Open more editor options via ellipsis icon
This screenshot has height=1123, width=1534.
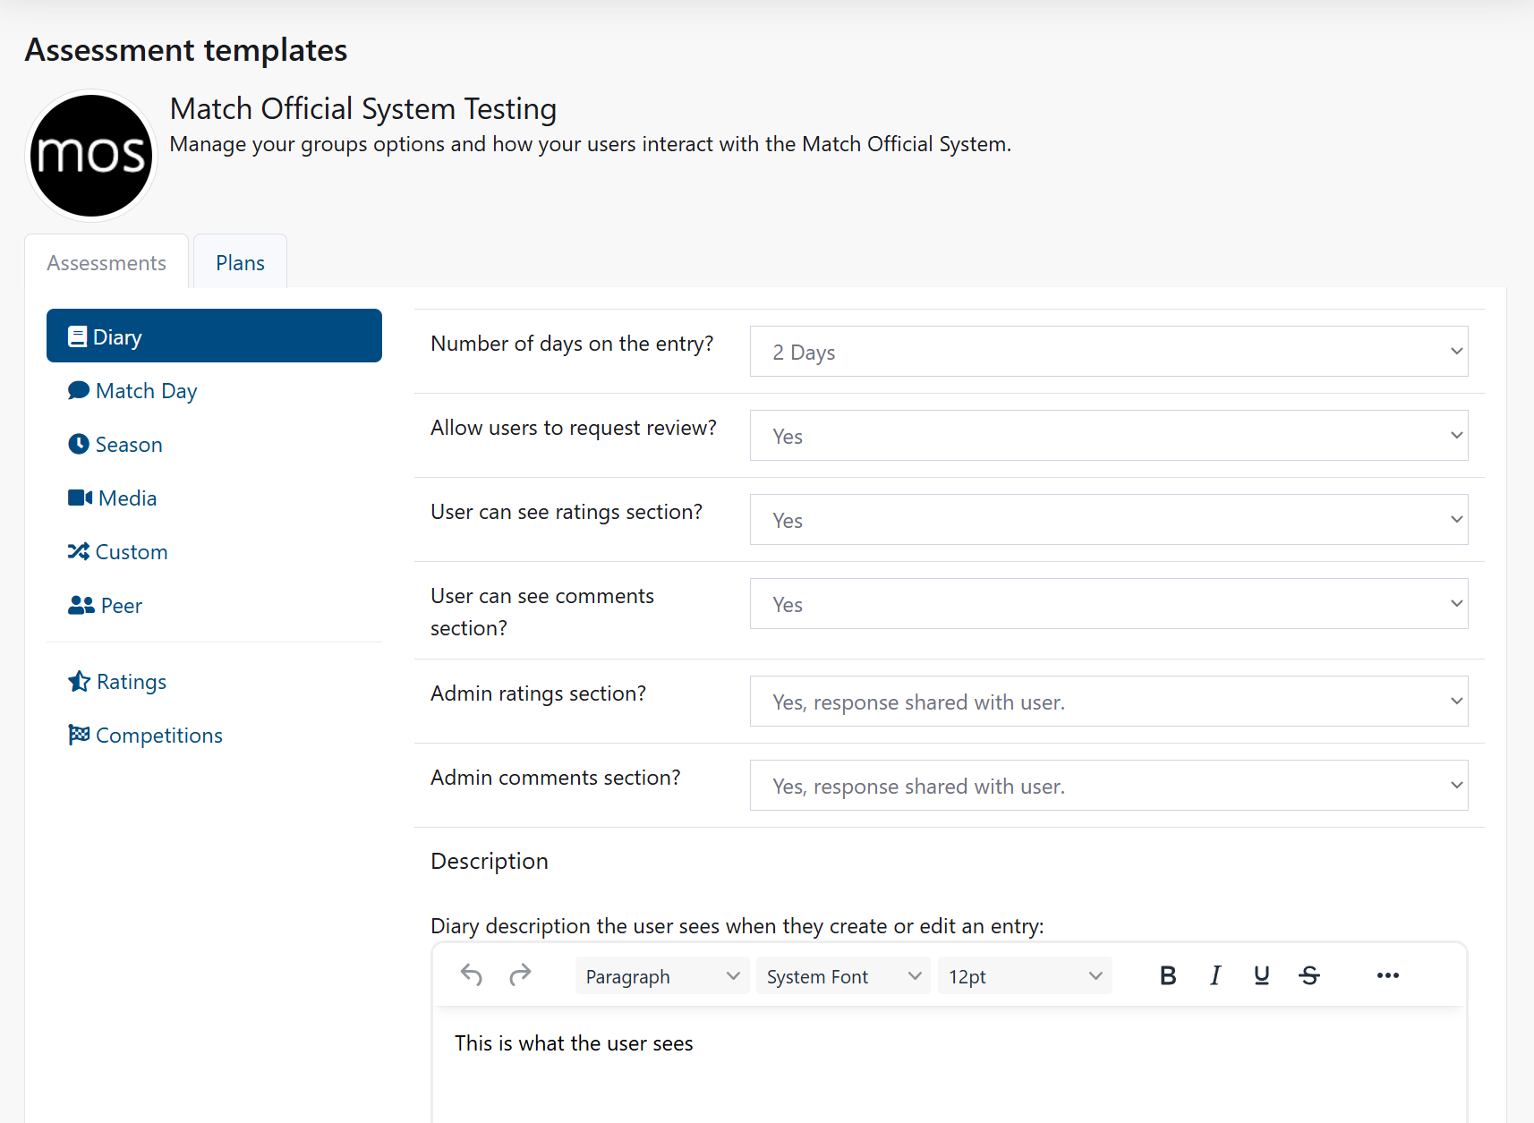(1387, 975)
